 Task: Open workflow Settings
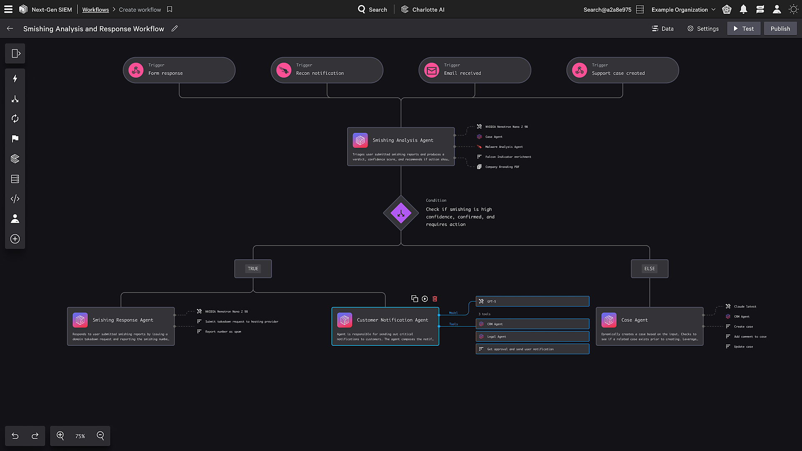pos(703,28)
